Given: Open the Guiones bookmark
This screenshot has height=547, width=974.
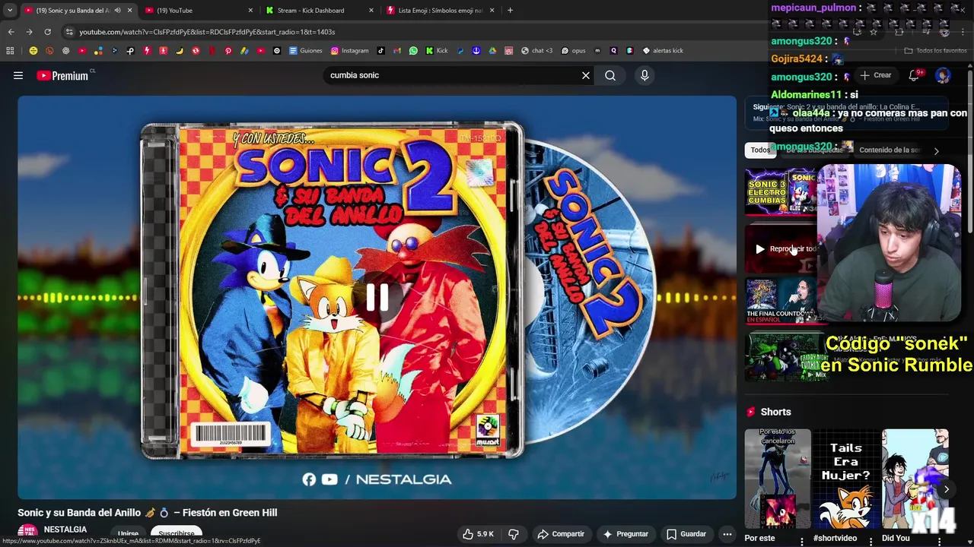Looking at the screenshot, I should pyautogui.click(x=306, y=51).
